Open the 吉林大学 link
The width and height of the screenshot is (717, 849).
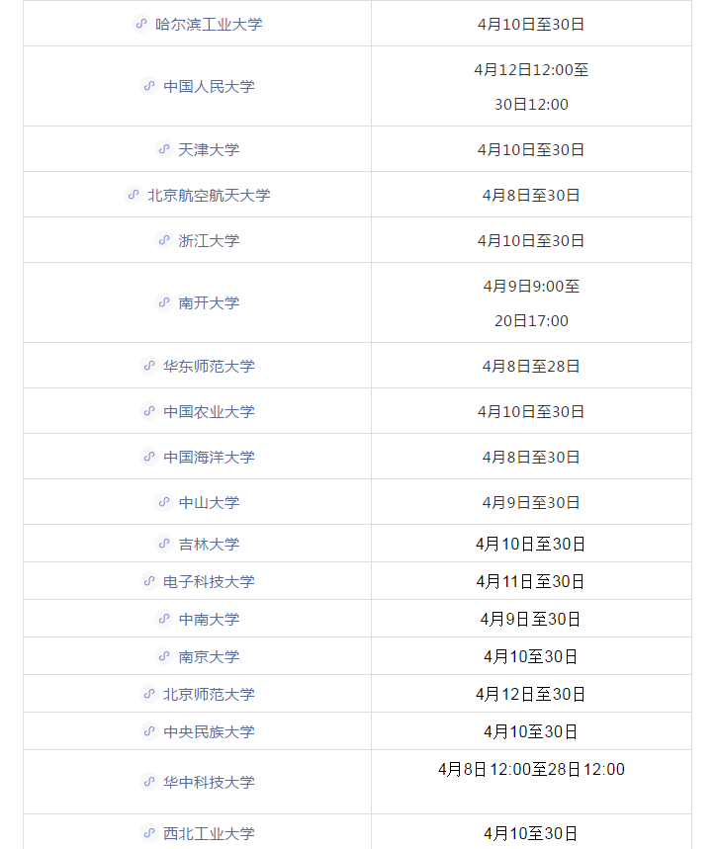tap(209, 544)
